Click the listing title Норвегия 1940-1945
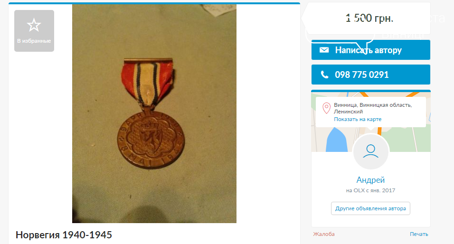Image resolution: width=454 pixels, height=244 pixels. tap(64, 235)
